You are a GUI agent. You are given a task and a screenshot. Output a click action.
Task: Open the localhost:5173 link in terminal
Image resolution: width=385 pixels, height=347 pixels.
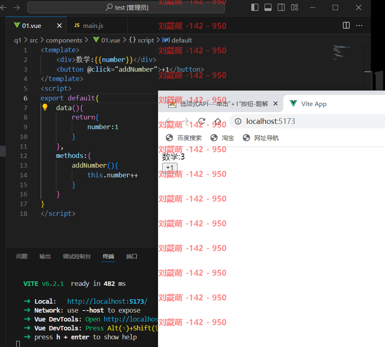107,301
